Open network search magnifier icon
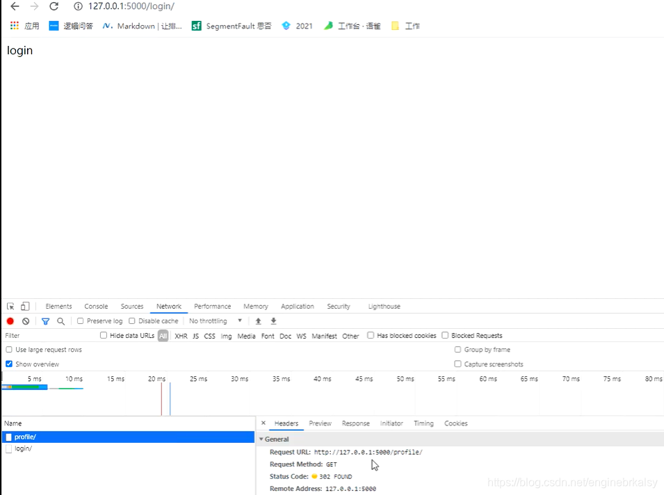Viewport: 664px width, 495px height. 61,321
